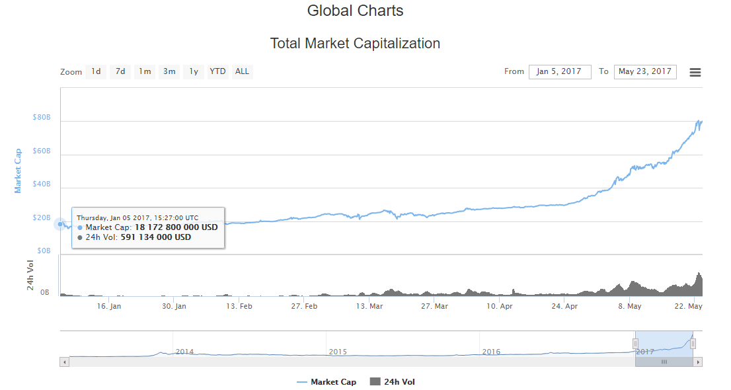Grab the navigator right range handle
731x390 pixels.
click(x=693, y=343)
